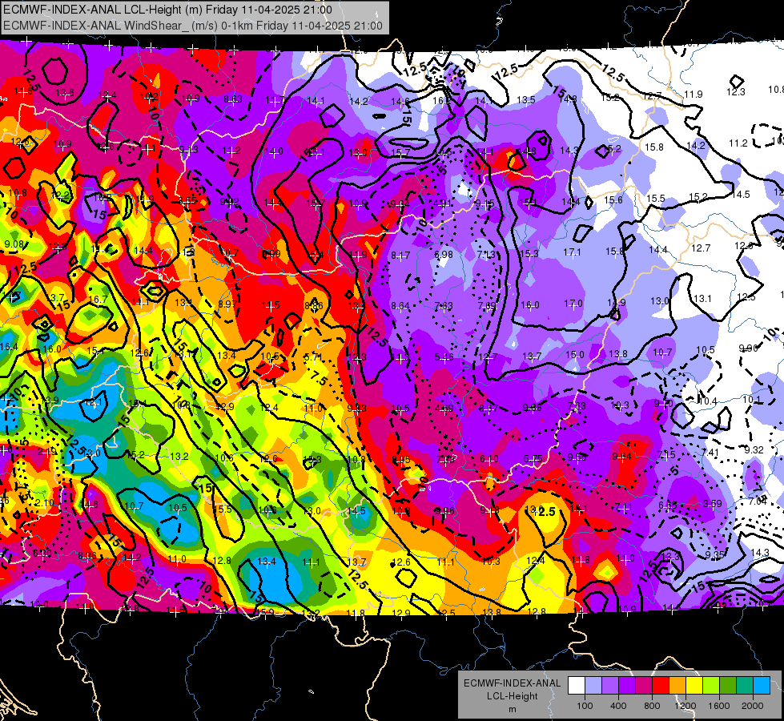Click the '2.10' wind shear value
784x721 pixels.
tap(45, 502)
